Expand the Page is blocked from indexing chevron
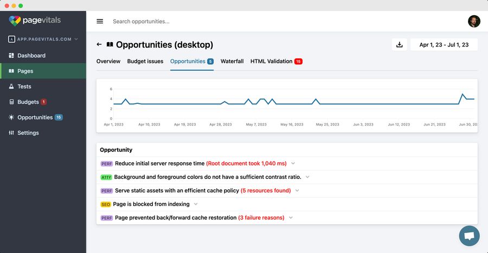The width and height of the screenshot is (488, 253). pyautogui.click(x=196, y=204)
